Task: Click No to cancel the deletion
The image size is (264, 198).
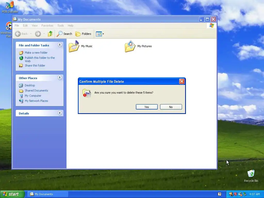Action: coord(171,107)
